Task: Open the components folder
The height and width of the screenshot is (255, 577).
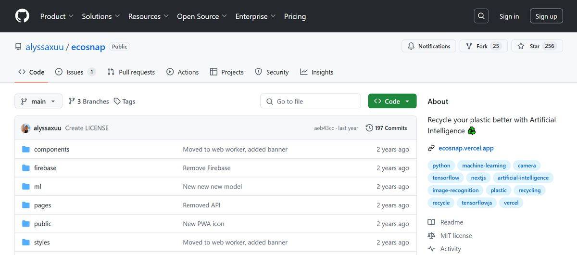Action: (51, 149)
